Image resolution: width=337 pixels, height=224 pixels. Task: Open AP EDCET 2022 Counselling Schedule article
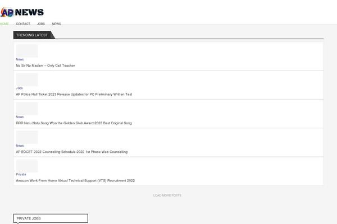point(71,152)
